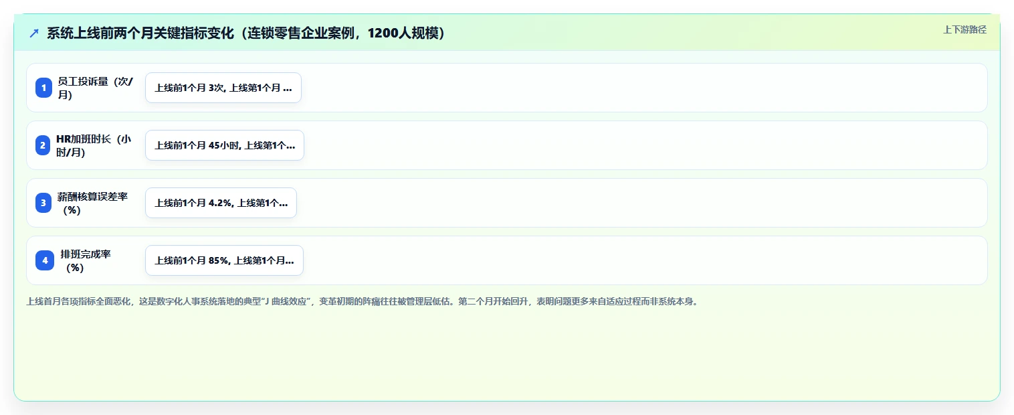Click step badge number 4
This screenshot has width=1014, height=415.
point(44,260)
